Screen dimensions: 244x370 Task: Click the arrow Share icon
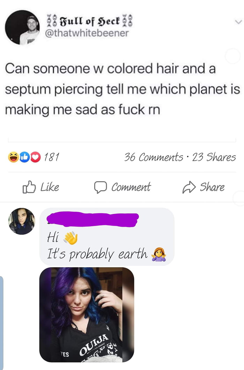[x=189, y=187]
